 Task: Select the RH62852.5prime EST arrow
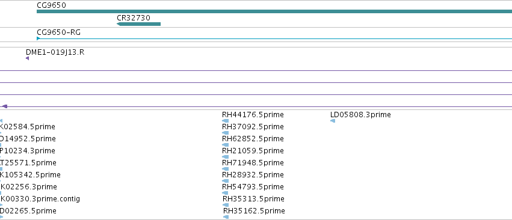click(x=225, y=145)
